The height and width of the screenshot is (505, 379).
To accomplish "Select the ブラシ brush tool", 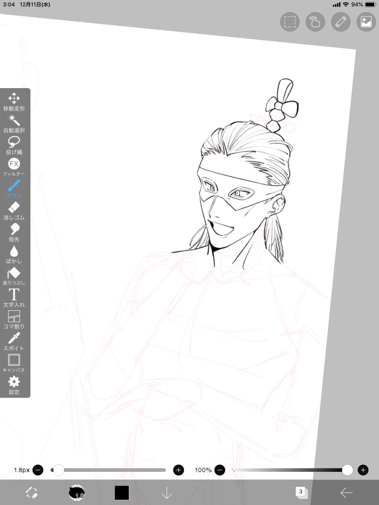I will (14, 189).
